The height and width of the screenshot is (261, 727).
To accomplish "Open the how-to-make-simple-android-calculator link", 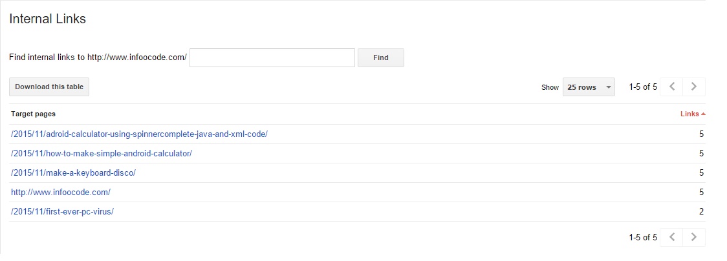I will 102,154.
